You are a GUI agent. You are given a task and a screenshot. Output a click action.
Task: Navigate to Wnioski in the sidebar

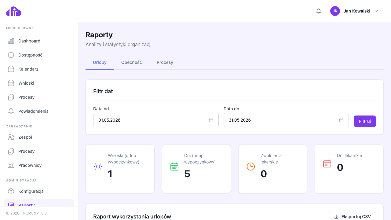(x=39, y=83)
